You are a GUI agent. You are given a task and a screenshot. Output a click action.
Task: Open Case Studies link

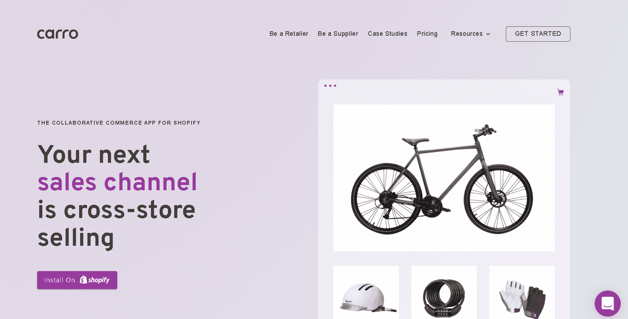pyautogui.click(x=388, y=34)
